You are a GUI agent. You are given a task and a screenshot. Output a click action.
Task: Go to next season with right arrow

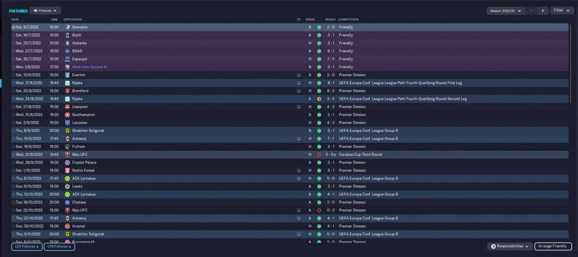click(x=543, y=10)
